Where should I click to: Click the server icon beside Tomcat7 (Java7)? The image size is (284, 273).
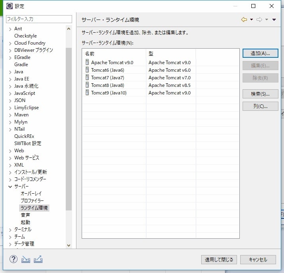87,77
